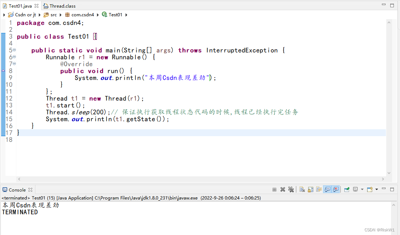The height and width of the screenshot is (235, 400).
Task: Click the override marker on line 8
Action: click(x=3, y=71)
